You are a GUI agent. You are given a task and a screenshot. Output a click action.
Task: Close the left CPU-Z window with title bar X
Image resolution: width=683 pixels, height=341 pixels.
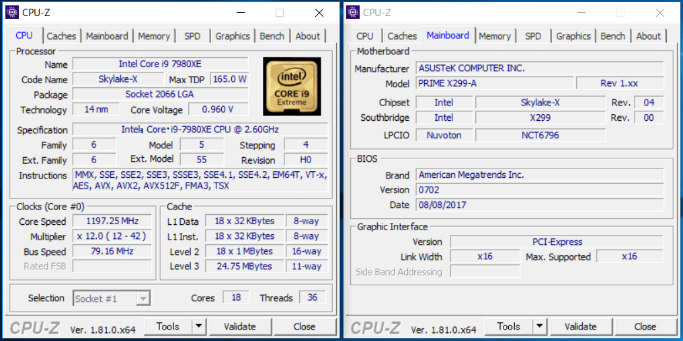click(x=319, y=13)
